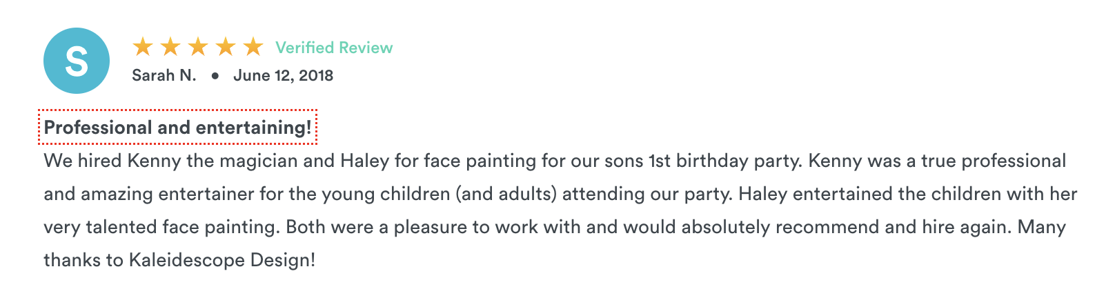1115x298 pixels.
Task: Click the blue "S" avatar circle
Action: pos(77,61)
